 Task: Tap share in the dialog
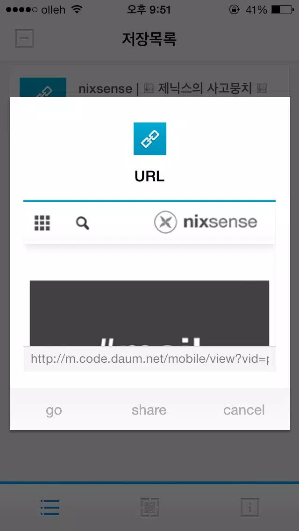coord(149,410)
